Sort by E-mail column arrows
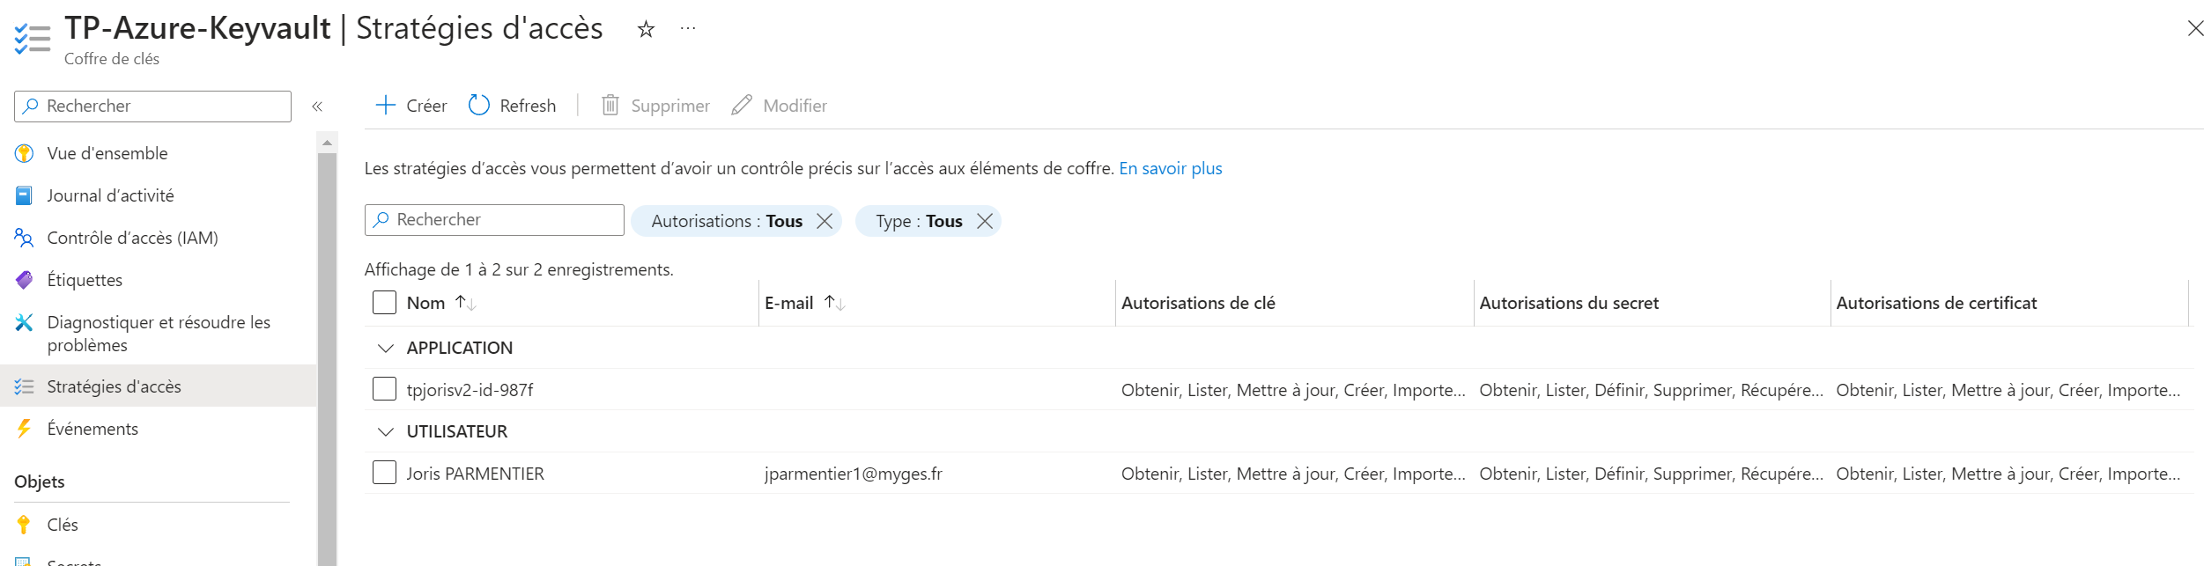This screenshot has width=2204, height=566. pos(834,303)
